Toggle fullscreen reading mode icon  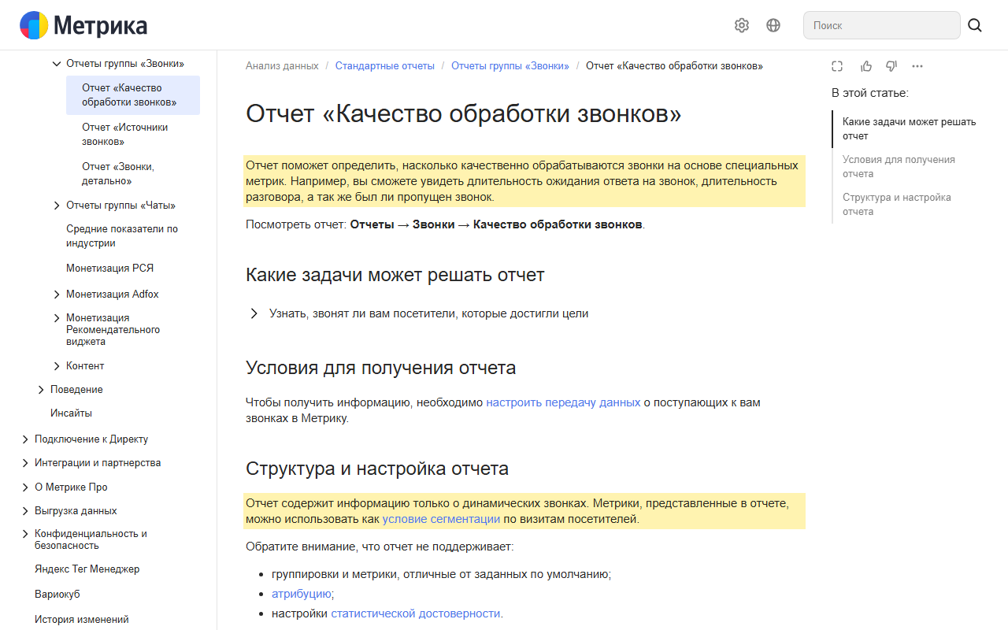tap(837, 66)
